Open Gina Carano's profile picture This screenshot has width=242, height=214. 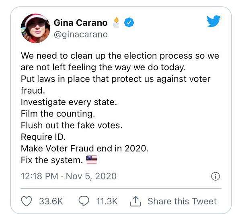coord(35,28)
